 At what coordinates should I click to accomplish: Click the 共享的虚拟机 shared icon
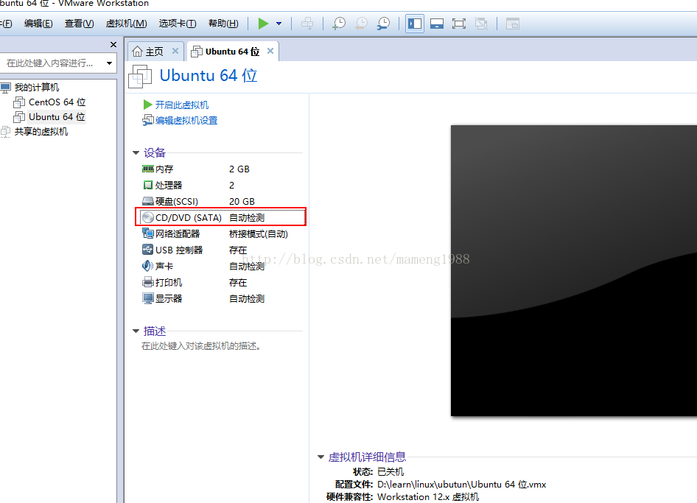pos(5,132)
